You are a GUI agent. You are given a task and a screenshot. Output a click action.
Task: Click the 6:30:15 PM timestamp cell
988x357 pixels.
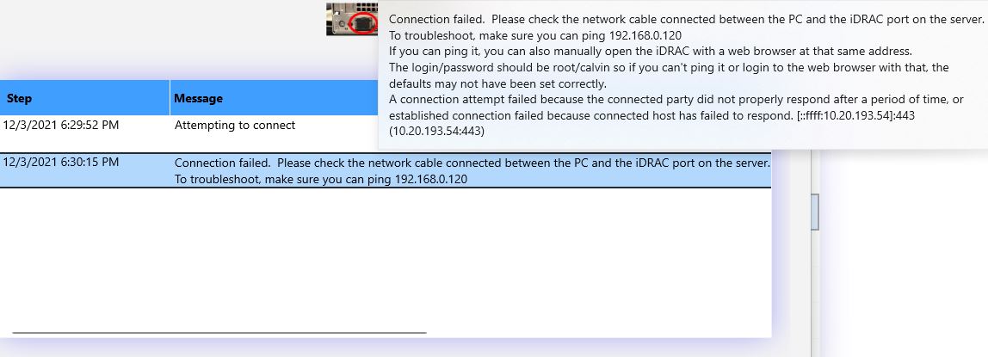pos(61,163)
